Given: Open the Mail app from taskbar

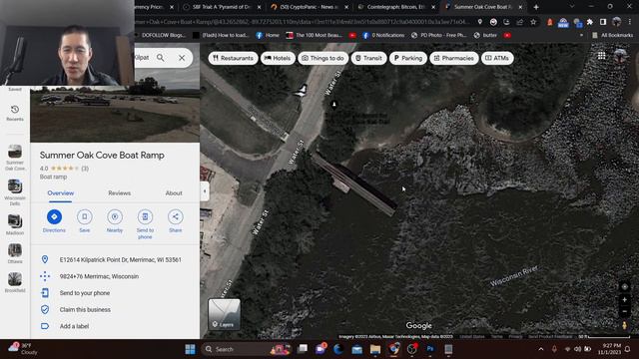Looking at the screenshot, I should [x=357, y=349].
